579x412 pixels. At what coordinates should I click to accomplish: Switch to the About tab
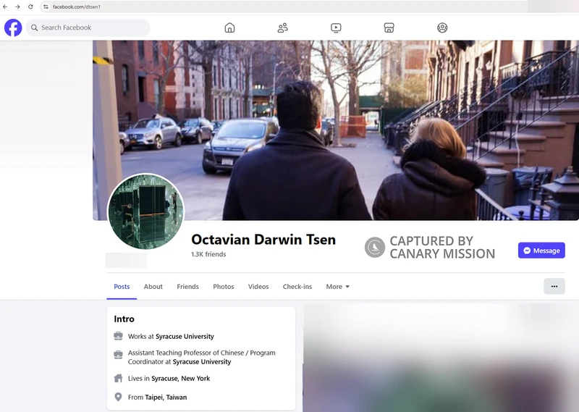pyautogui.click(x=153, y=286)
